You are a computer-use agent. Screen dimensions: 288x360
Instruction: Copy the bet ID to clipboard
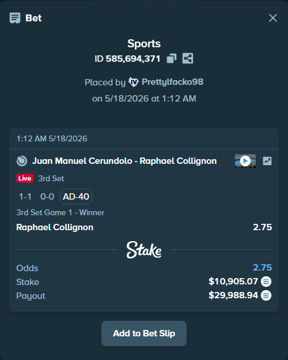pyautogui.click(x=172, y=58)
